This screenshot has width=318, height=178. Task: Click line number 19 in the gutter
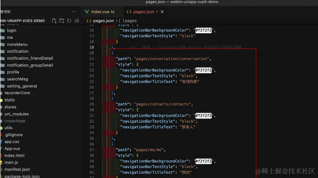click(x=92, y=47)
